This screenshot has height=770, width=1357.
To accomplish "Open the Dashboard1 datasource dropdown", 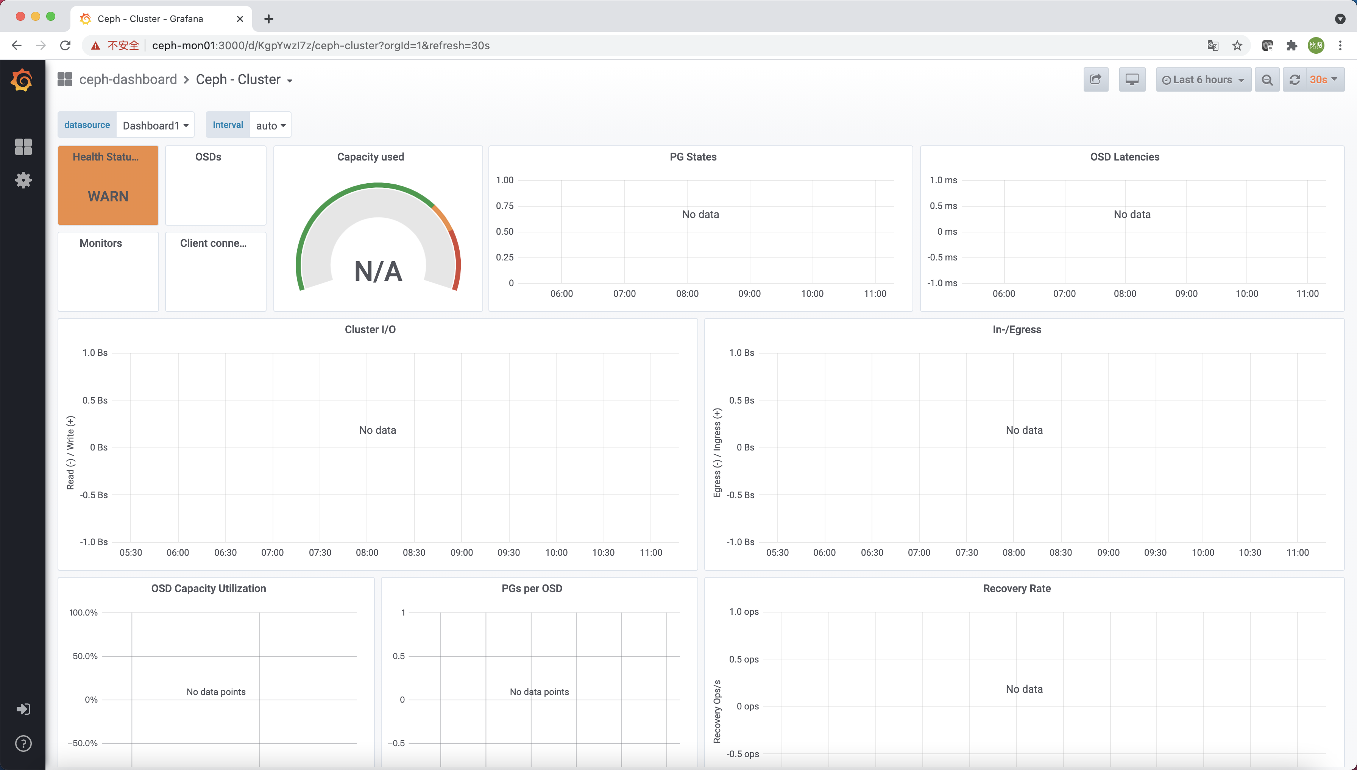I will click(x=154, y=125).
